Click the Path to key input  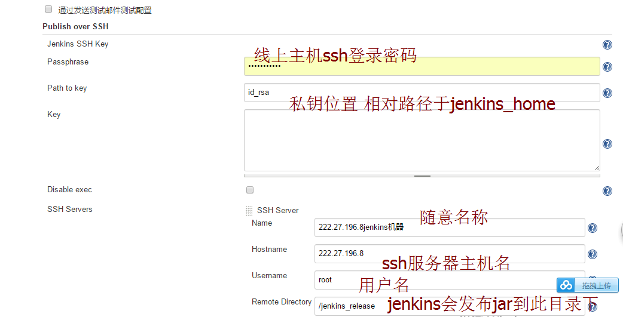(x=422, y=93)
